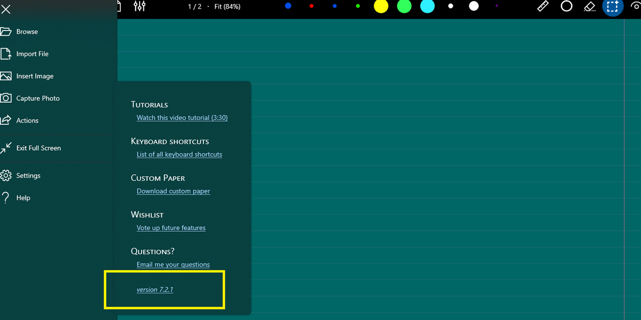Viewport: 641px width, 320px height.
Task: Open the Watch this video tutorial link
Action: (x=182, y=118)
